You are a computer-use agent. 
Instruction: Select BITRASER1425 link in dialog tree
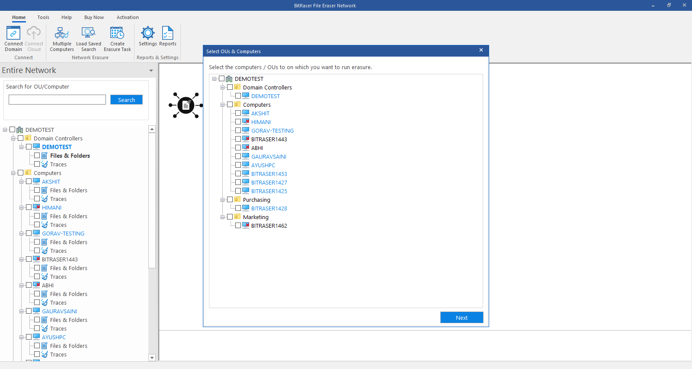(x=269, y=191)
